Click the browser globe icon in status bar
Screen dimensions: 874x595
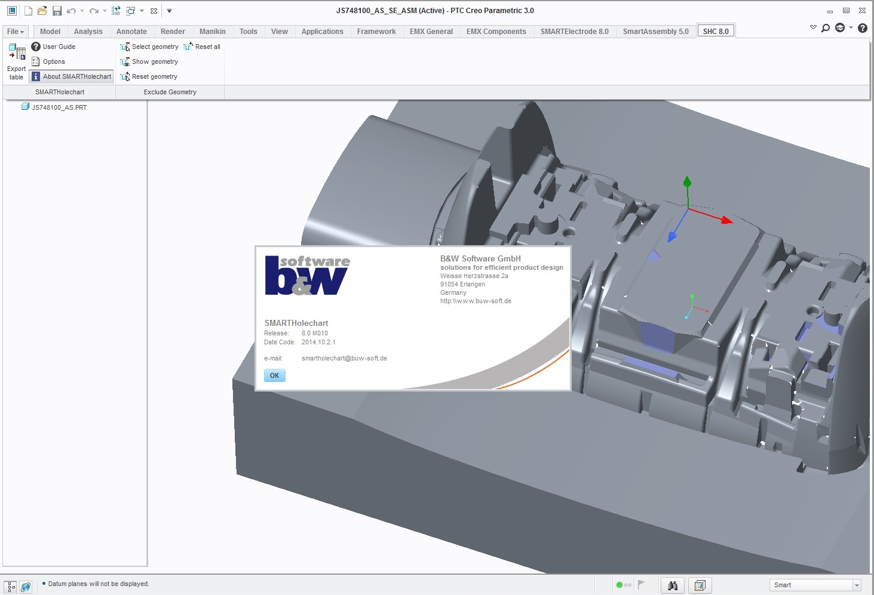26,587
